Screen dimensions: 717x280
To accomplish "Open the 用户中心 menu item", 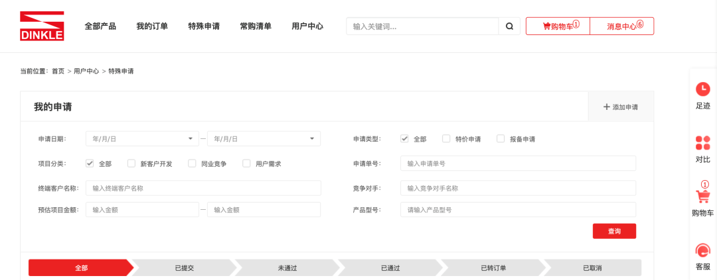I will point(307,26).
